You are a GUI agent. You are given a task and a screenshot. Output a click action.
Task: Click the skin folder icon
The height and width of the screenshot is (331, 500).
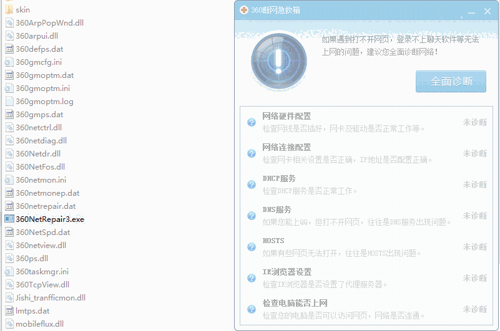pyautogui.click(x=9, y=9)
